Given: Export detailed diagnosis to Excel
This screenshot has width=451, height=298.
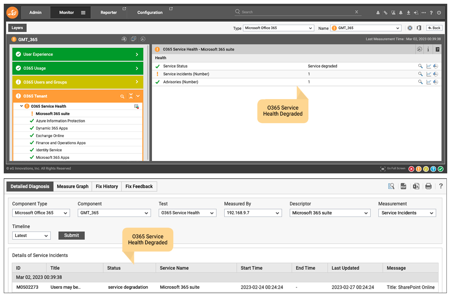Looking at the screenshot, I should tap(416, 186).
